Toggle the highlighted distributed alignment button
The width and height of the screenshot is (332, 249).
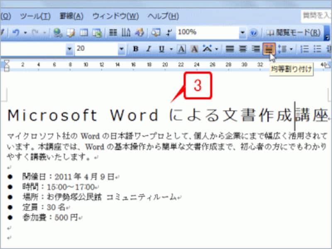pyautogui.click(x=269, y=49)
